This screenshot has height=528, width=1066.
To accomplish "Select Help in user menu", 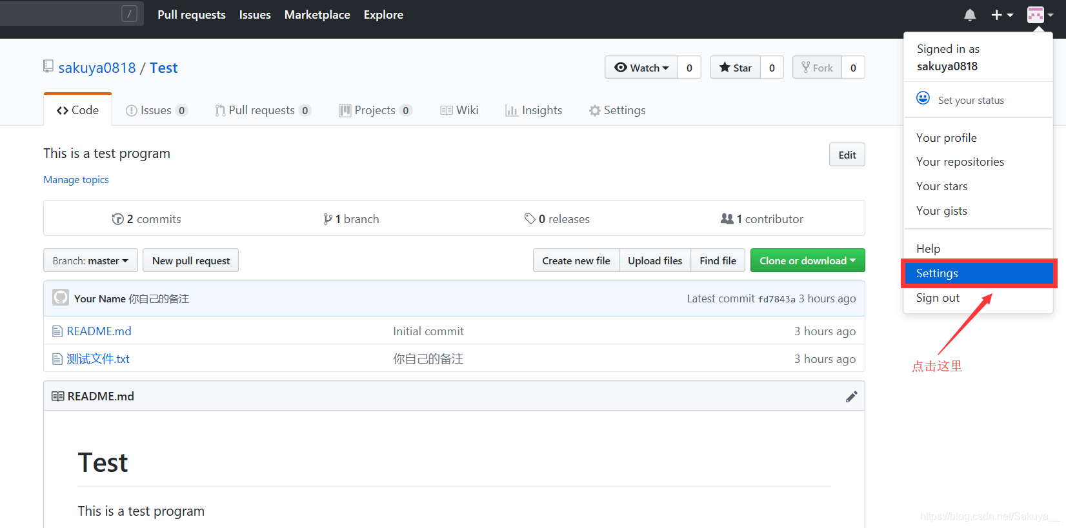I will [x=978, y=249].
